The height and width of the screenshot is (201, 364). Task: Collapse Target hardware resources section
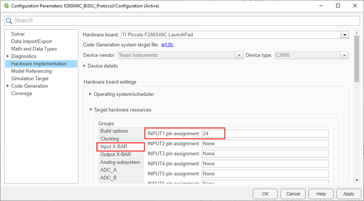(x=90, y=110)
